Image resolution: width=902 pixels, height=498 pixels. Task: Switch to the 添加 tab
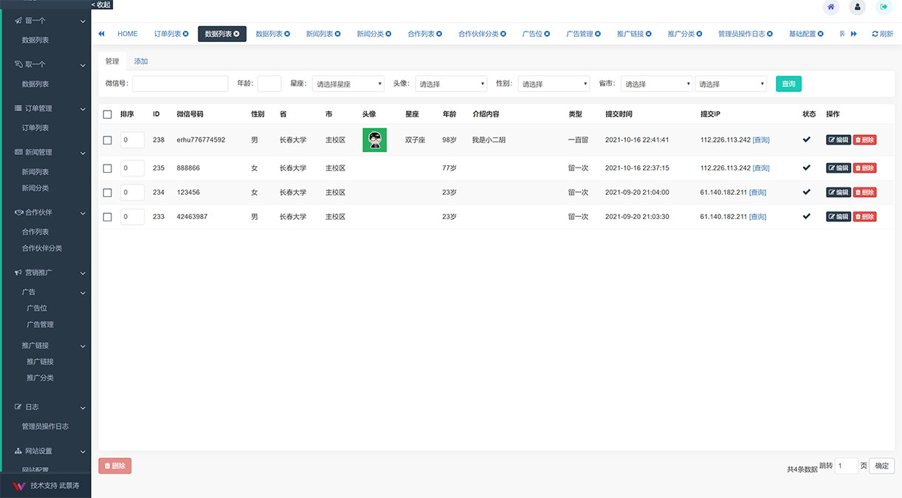141,61
